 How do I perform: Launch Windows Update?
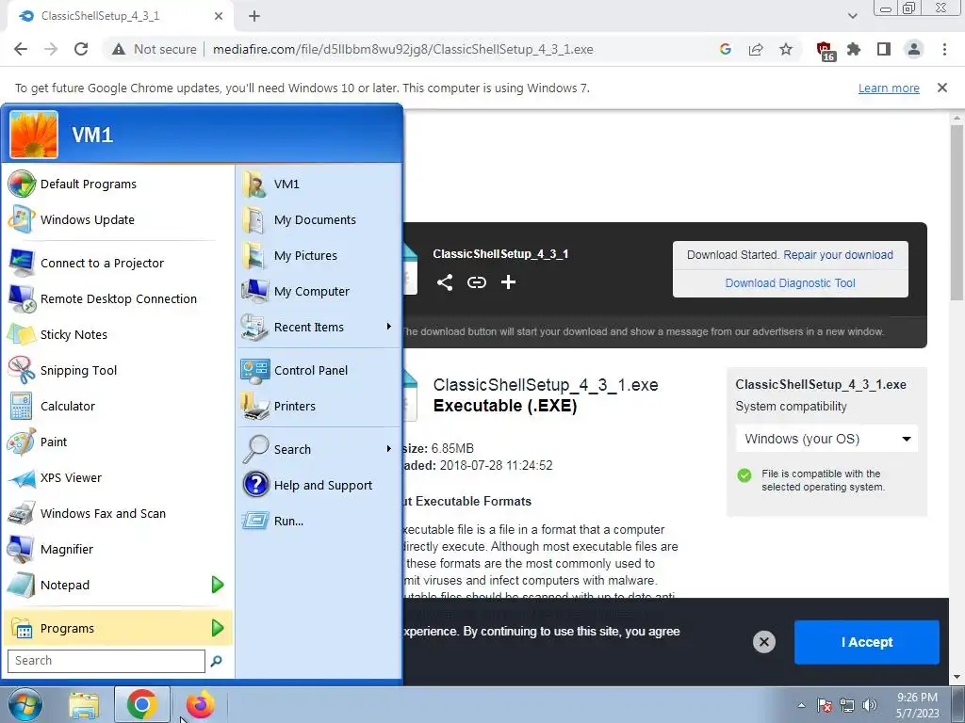[117, 219]
